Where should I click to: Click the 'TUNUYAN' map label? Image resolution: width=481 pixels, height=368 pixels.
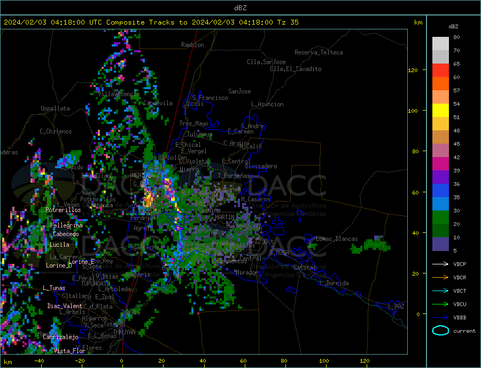click(124, 332)
